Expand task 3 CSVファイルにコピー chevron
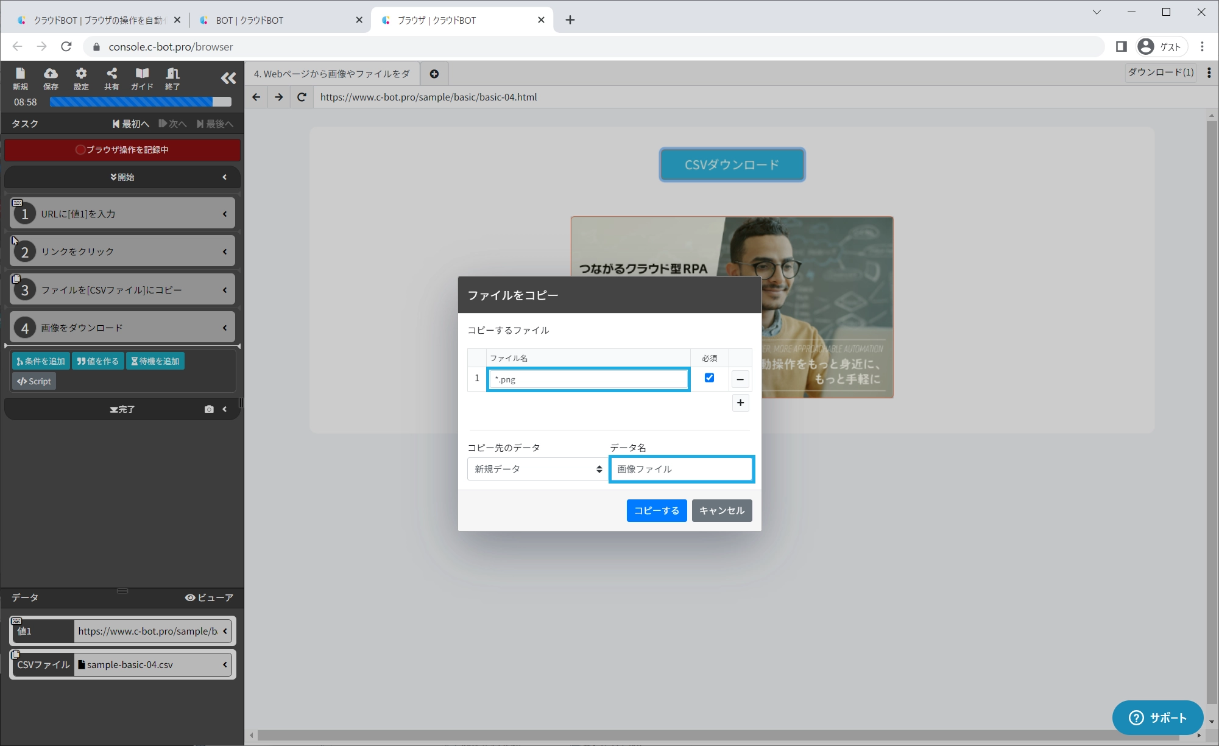 [225, 290]
